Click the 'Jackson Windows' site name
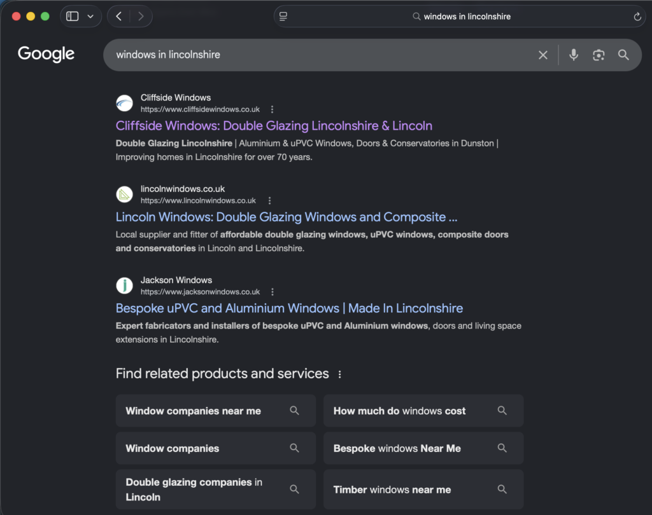 (x=176, y=280)
